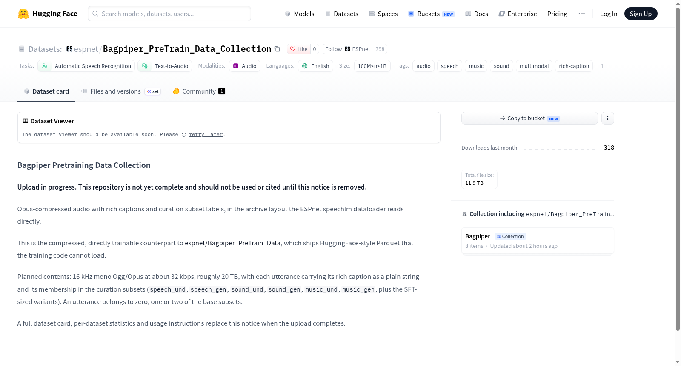
Task: Select the speech tag
Action: click(449, 66)
